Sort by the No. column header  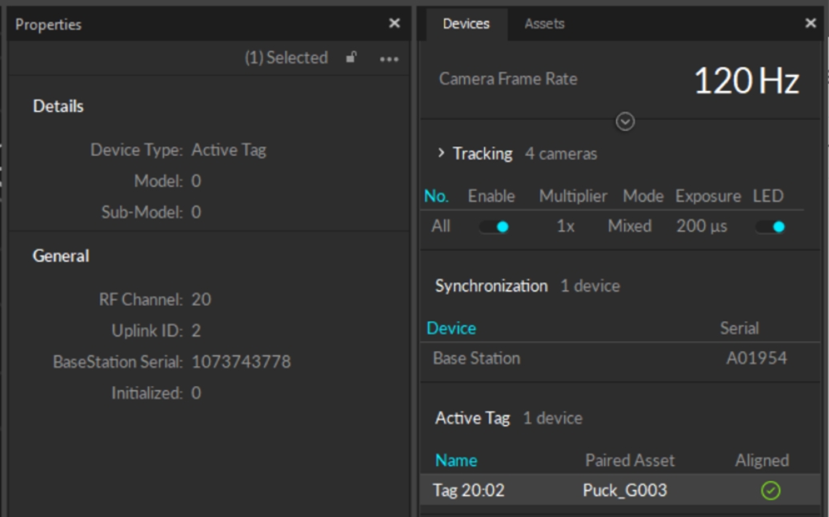click(436, 197)
